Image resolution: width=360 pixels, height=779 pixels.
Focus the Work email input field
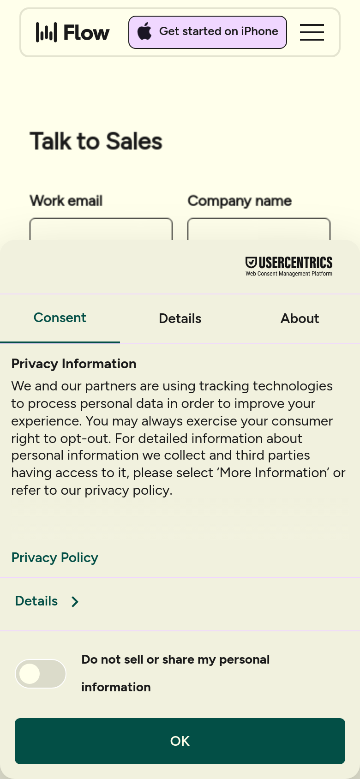pyautogui.click(x=101, y=229)
